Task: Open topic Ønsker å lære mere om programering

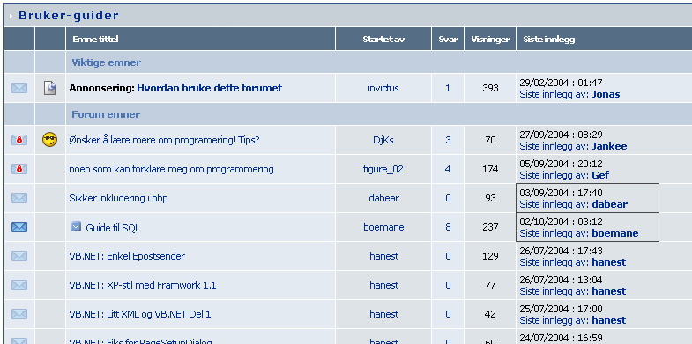Action: point(164,140)
